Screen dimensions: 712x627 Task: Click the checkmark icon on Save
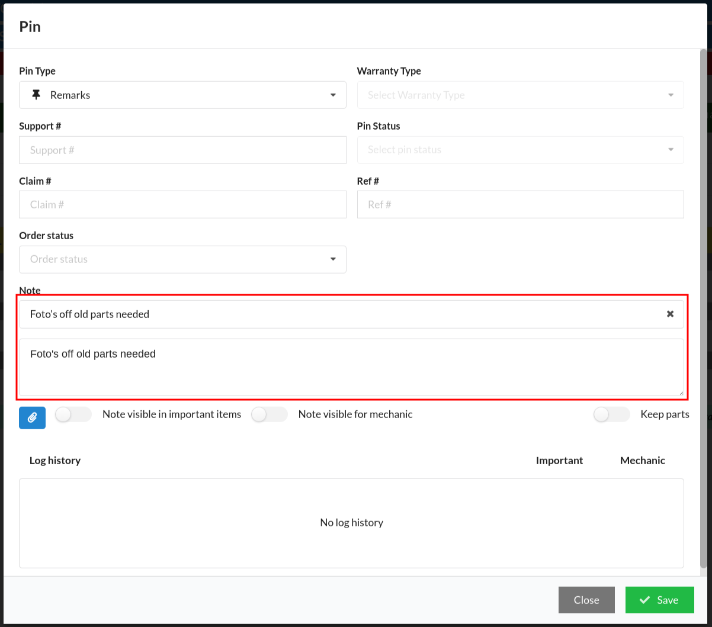coord(644,600)
